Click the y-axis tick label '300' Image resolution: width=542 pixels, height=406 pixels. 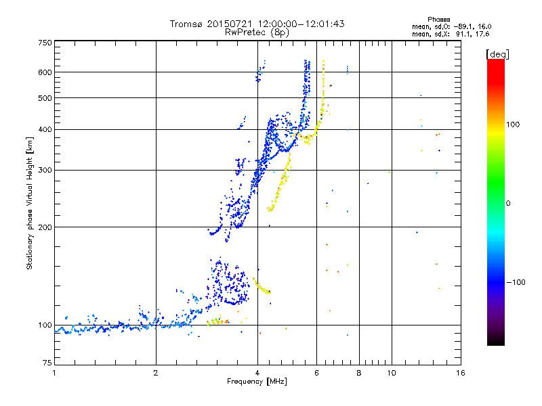[x=45, y=171]
